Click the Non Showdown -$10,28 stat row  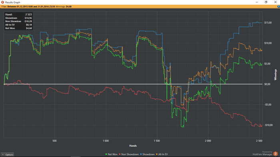pos(18,22)
